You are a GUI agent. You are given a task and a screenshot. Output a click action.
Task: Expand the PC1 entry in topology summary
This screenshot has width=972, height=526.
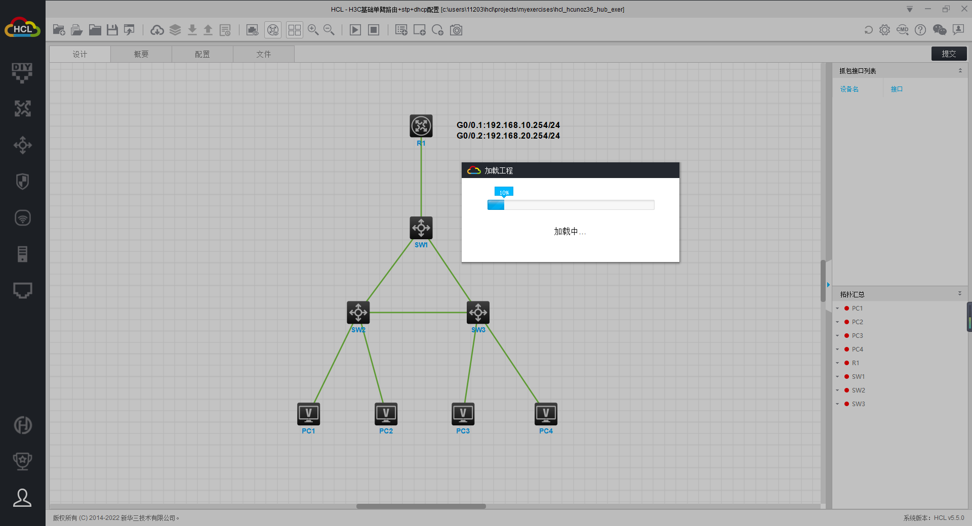tap(837, 309)
